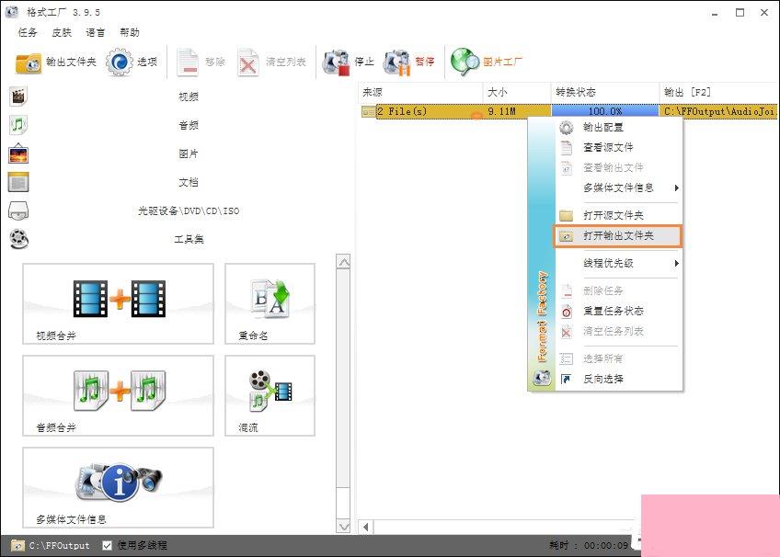
Task: Click the Stop conversion icon
Action: click(336, 63)
